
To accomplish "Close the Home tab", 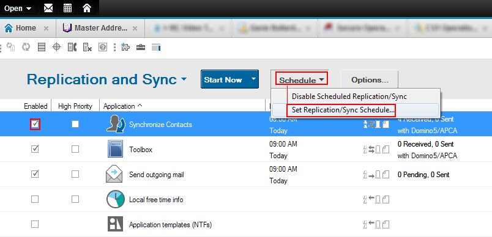I will point(46,29).
